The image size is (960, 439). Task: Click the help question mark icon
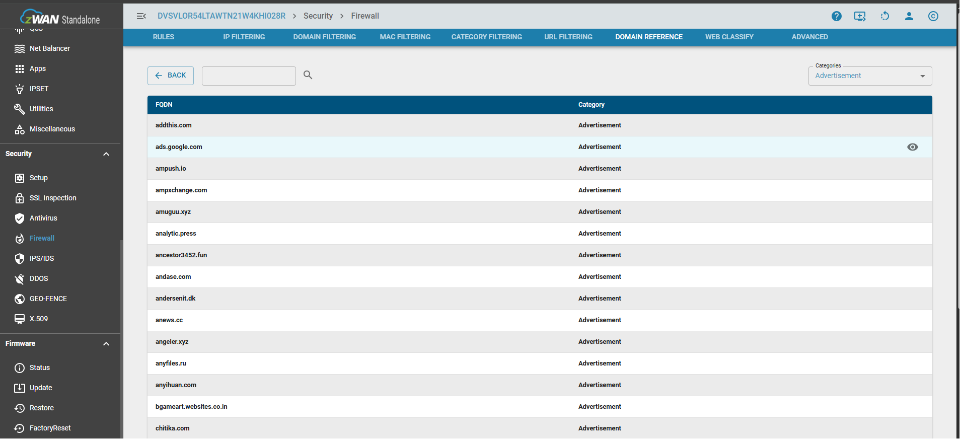[836, 16]
